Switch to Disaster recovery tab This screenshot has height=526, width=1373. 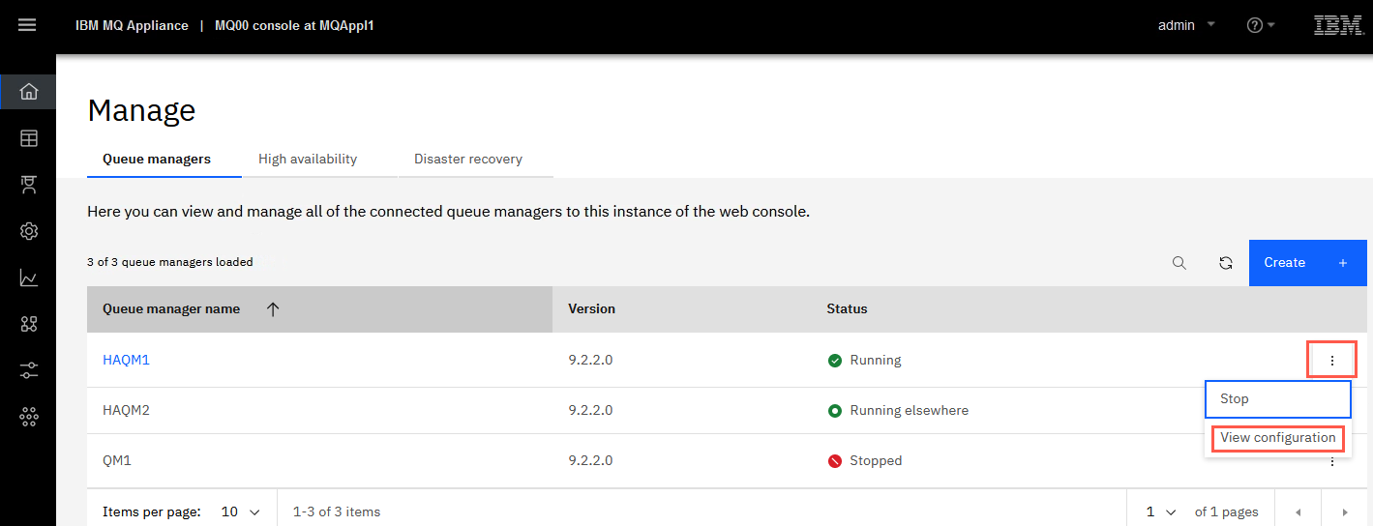[x=468, y=159]
